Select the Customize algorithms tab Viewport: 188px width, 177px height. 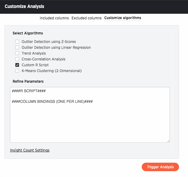click(123, 18)
